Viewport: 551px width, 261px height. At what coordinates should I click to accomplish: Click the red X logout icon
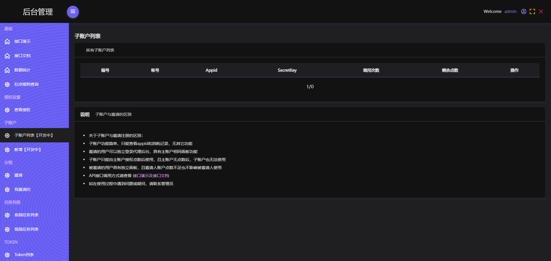pyautogui.click(x=541, y=11)
